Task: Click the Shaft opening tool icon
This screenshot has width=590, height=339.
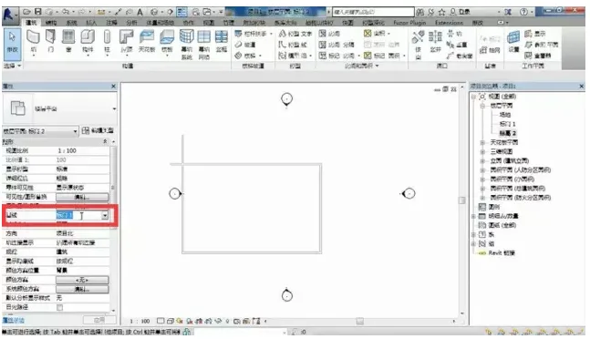Action: [x=435, y=42]
